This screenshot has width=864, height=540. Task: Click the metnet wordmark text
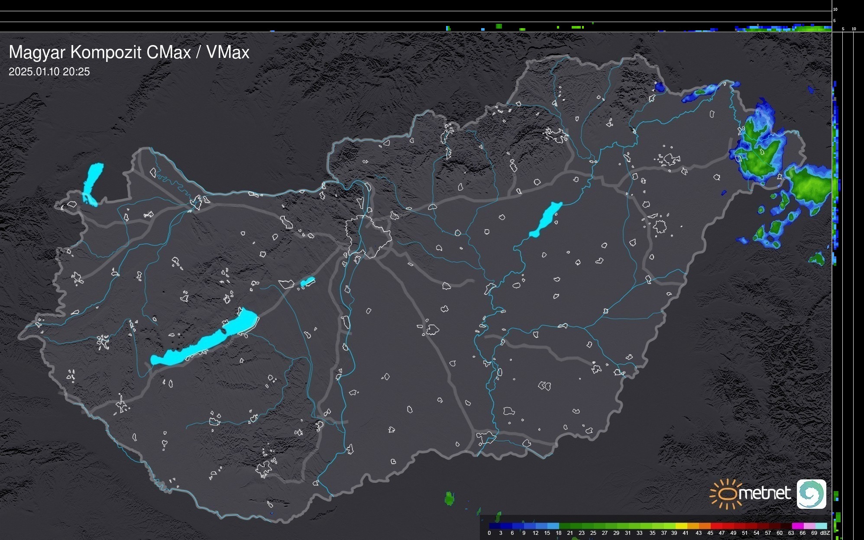click(x=764, y=494)
